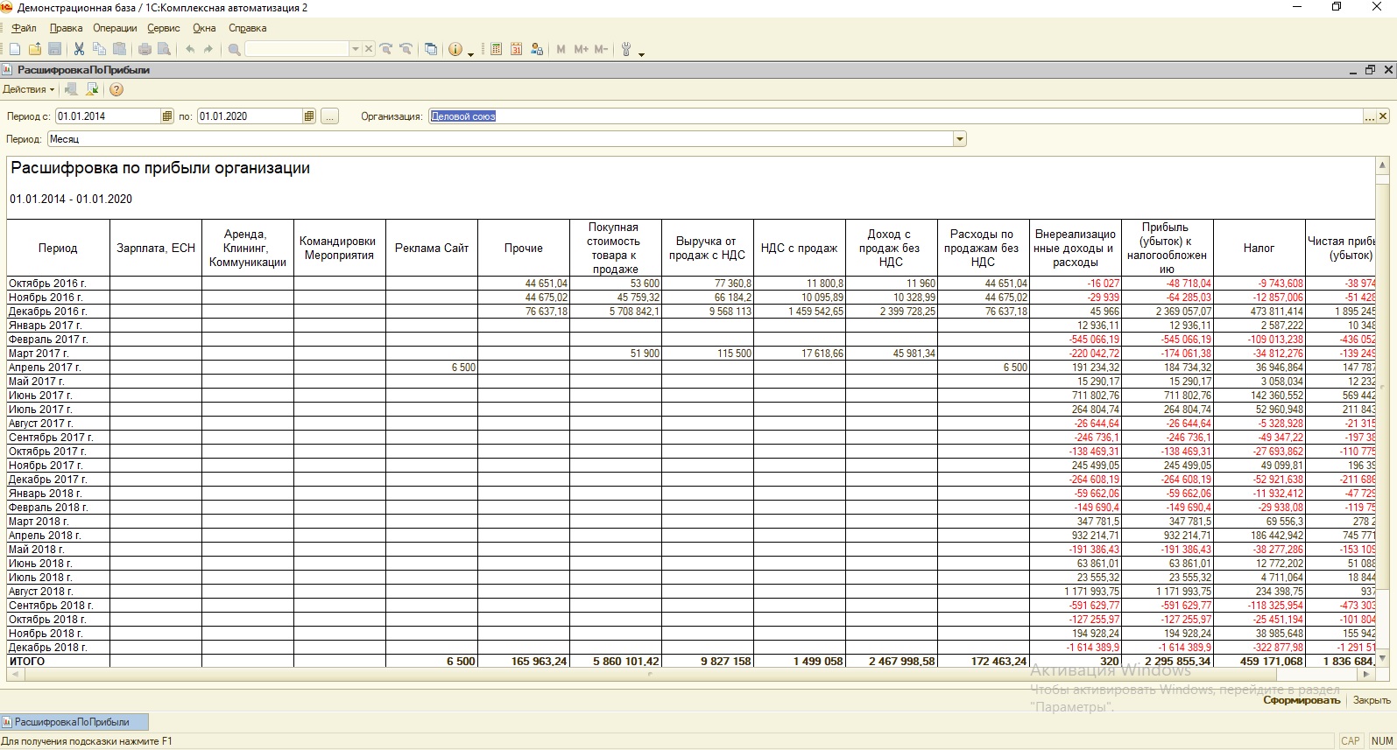
Task: Click the Redo arrow icon
Action: pyautogui.click(x=208, y=49)
